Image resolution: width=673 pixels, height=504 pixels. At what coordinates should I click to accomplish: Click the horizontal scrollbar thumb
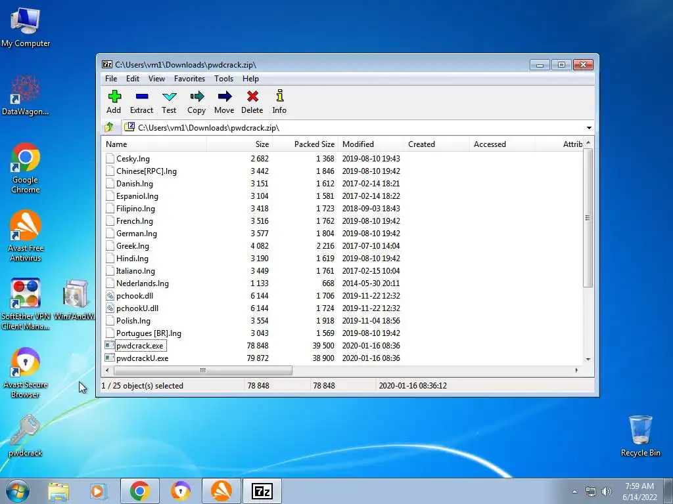point(203,370)
